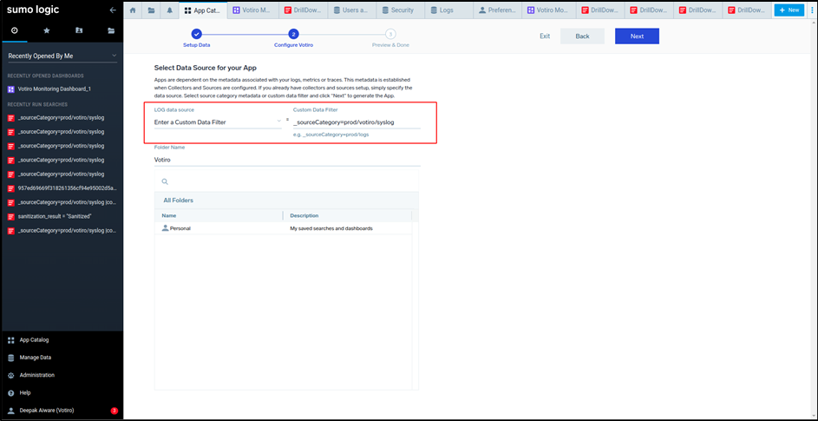This screenshot has width=818, height=421.
Task: Click the Setup Data step label
Action: click(196, 45)
